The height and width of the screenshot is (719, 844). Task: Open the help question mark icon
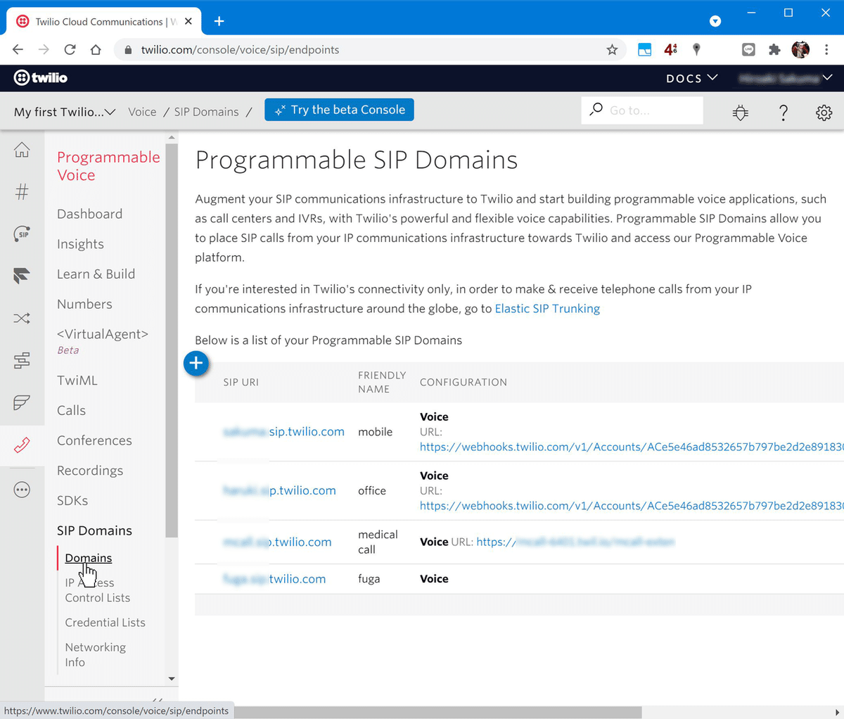tap(783, 112)
